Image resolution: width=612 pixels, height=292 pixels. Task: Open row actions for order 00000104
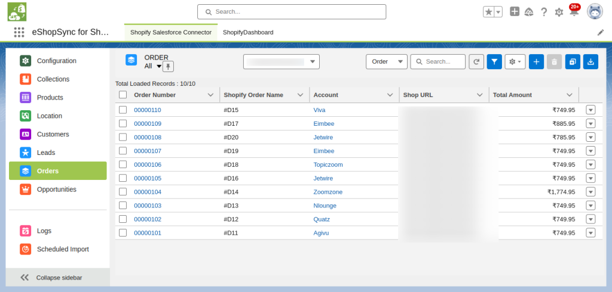tap(590, 191)
